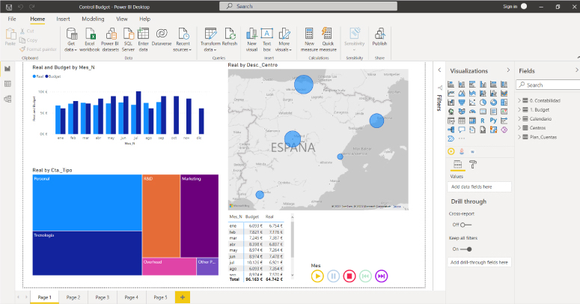Open the File menu
The width and height of the screenshot is (580, 304).
[12, 19]
